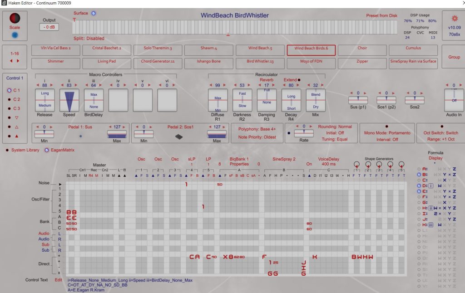Select the System Library radio button
This screenshot has width=465, height=293.
7,150
